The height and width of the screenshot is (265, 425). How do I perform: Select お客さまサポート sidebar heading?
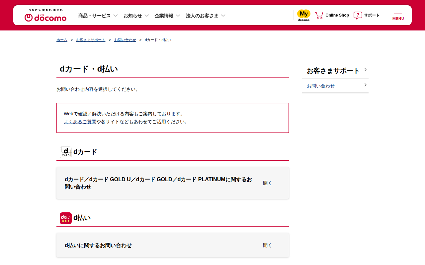333,71
